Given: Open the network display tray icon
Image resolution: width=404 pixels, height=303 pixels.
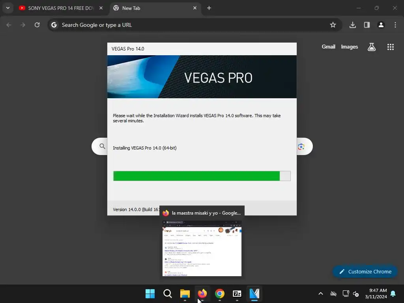Looking at the screenshot, I should [346, 294].
